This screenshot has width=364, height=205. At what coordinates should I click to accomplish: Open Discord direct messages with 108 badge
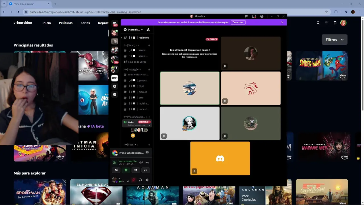tap(115, 23)
